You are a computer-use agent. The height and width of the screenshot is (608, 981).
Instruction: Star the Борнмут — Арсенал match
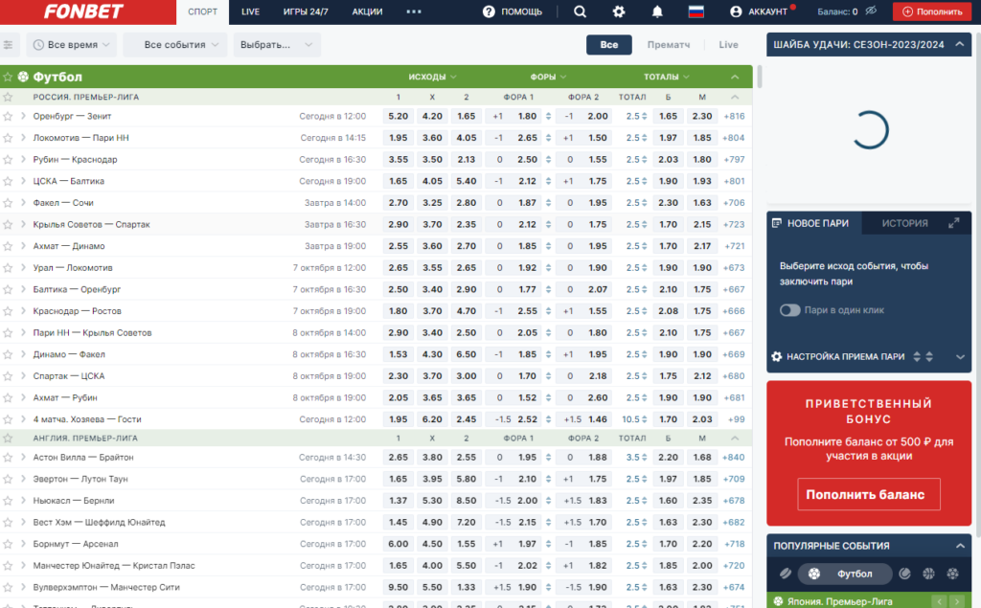(x=8, y=544)
